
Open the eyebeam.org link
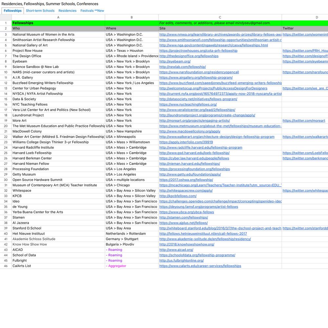pos(175,62)
